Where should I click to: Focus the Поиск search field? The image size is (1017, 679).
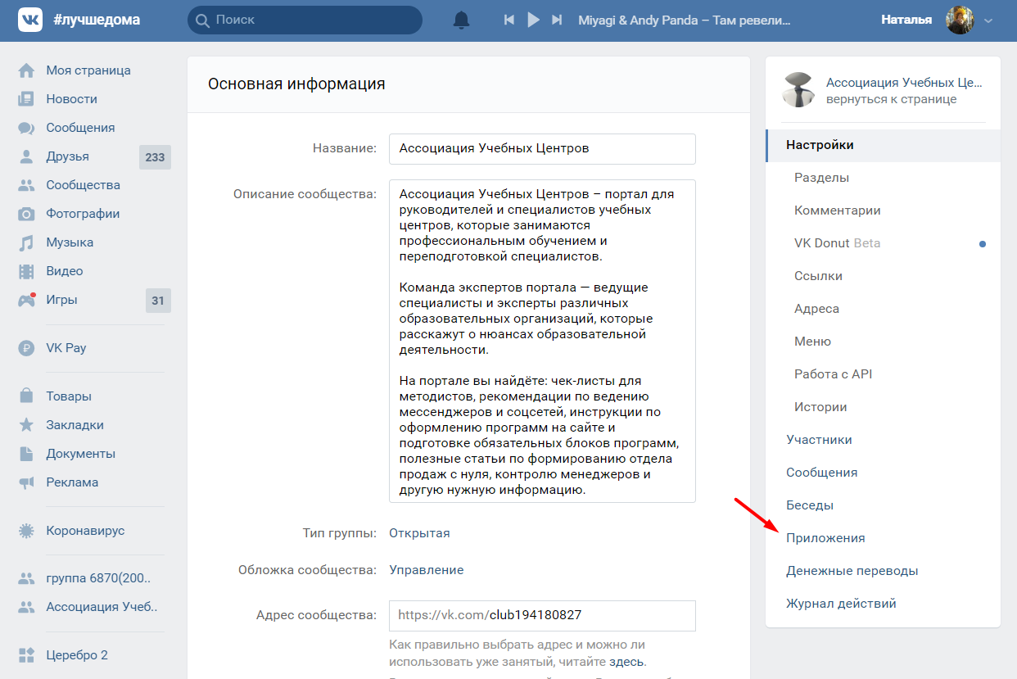pos(305,20)
